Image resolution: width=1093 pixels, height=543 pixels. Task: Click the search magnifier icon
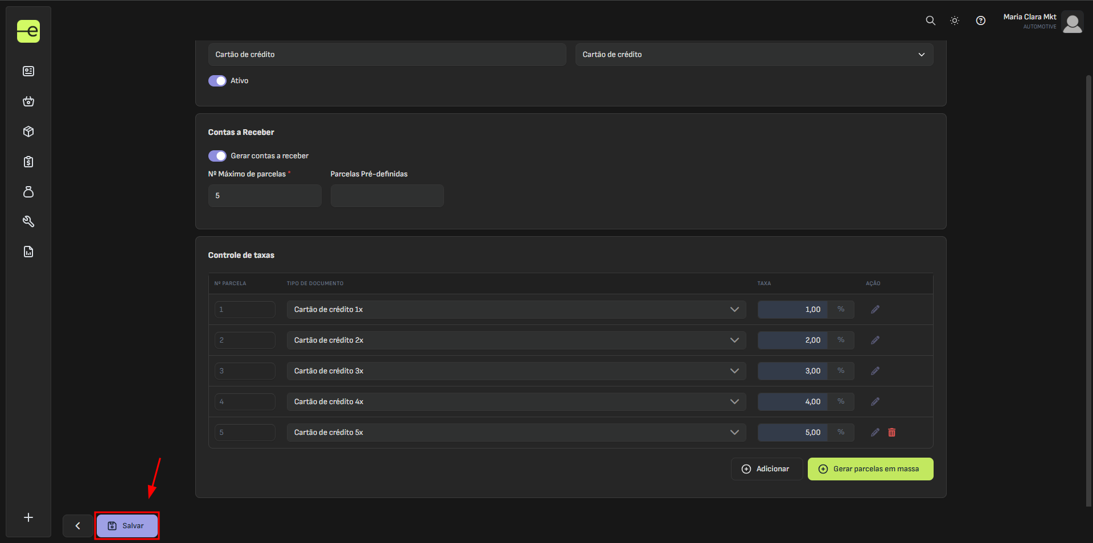(x=930, y=20)
